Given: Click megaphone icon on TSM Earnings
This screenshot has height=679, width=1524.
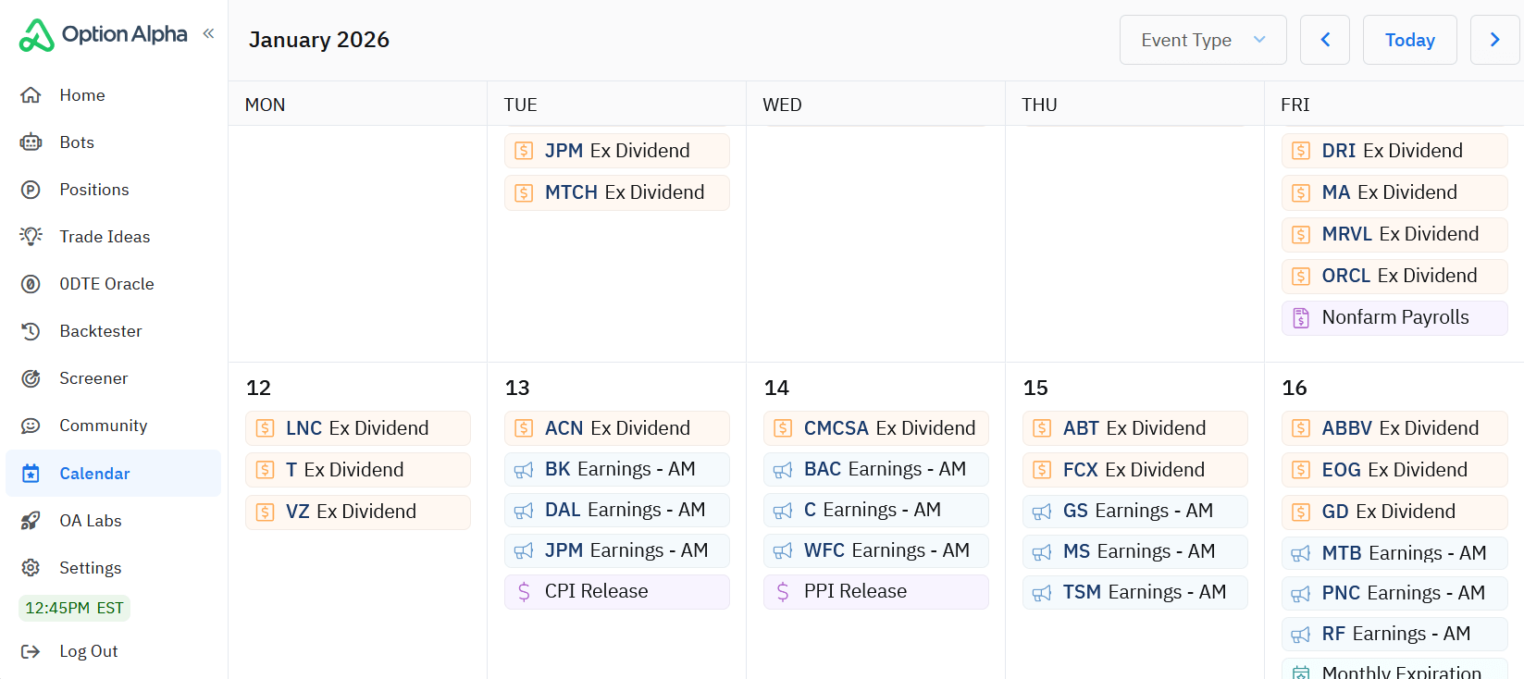Looking at the screenshot, I should point(1042,593).
